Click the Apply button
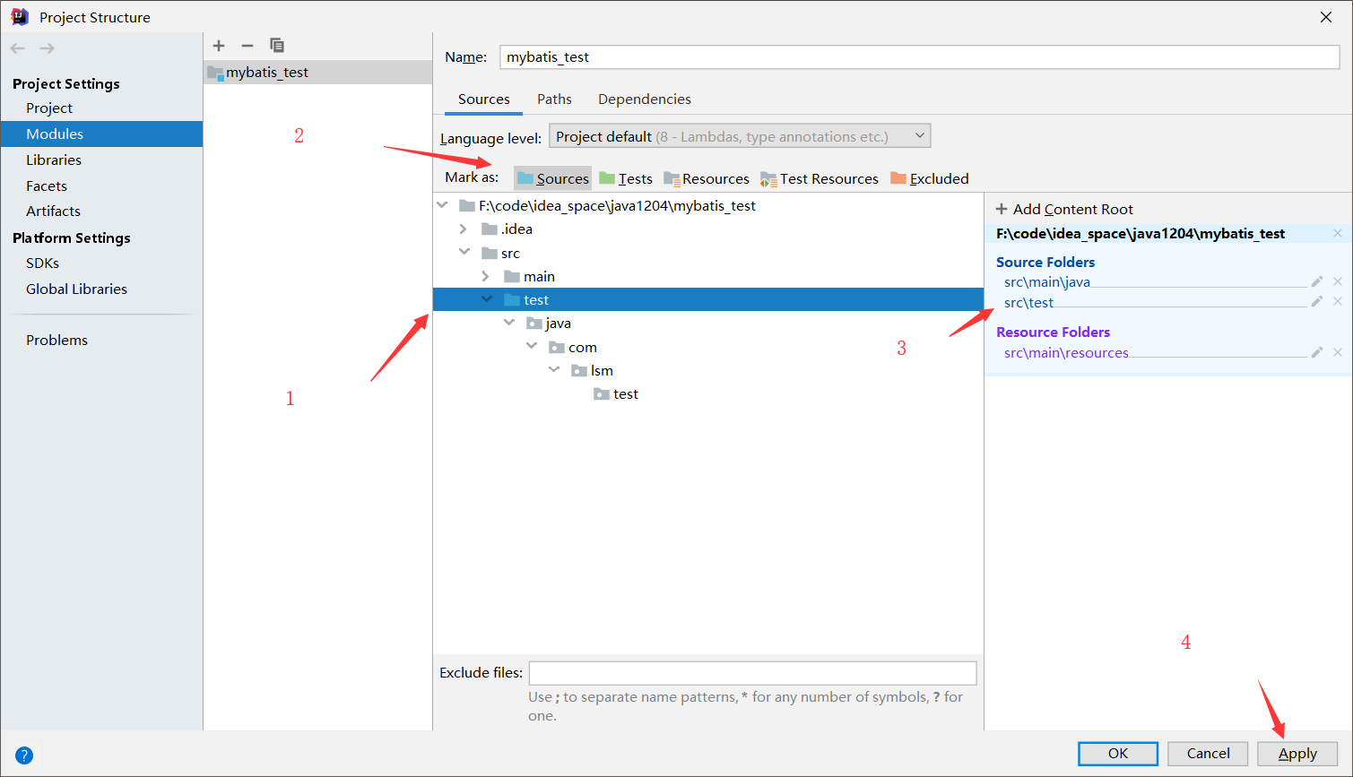The height and width of the screenshot is (777, 1353). point(1297,754)
